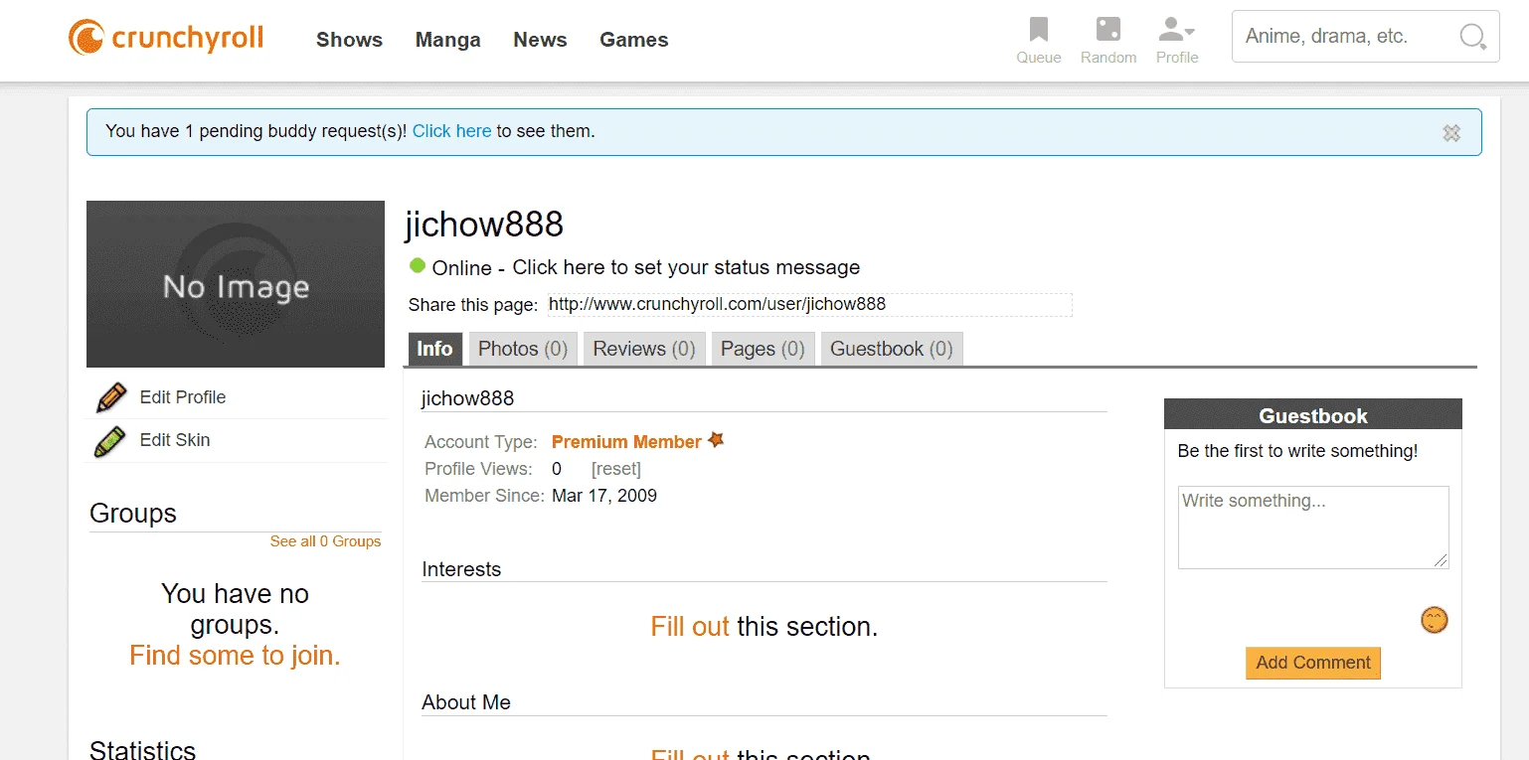Click the Premium Member star badge
This screenshot has width=1529, height=760.
(716, 440)
